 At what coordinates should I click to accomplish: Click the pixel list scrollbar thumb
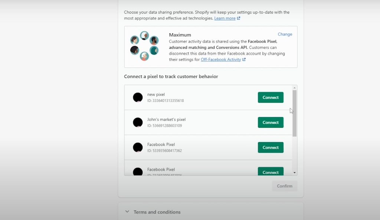coord(295,113)
